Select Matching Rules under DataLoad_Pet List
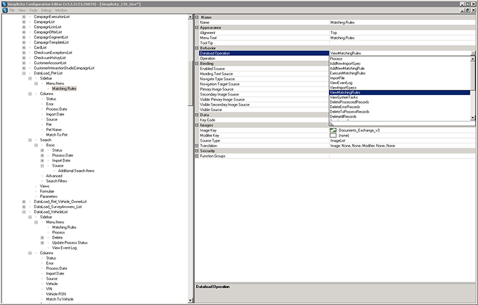Screen dimensions: 478x305 (64, 89)
